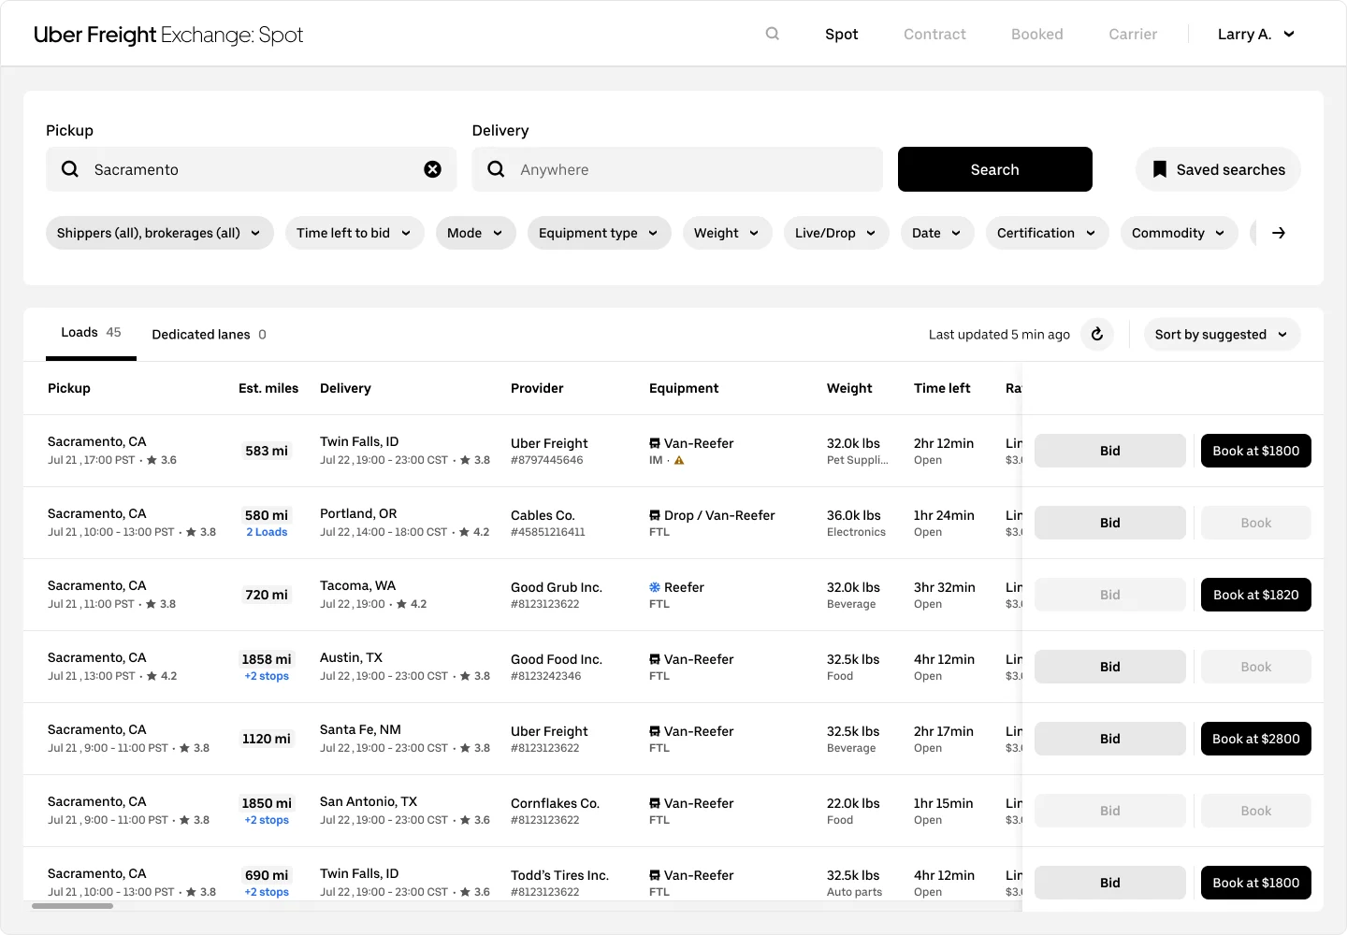Bid on the Good Food Inc. Austin load
The width and height of the screenshot is (1347, 935).
point(1109,667)
